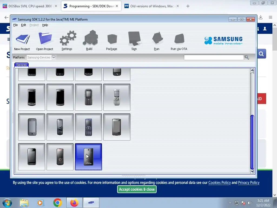The width and height of the screenshot is (277, 208).
Task: Click the Action Center flag tray icon
Action: click(243, 203)
